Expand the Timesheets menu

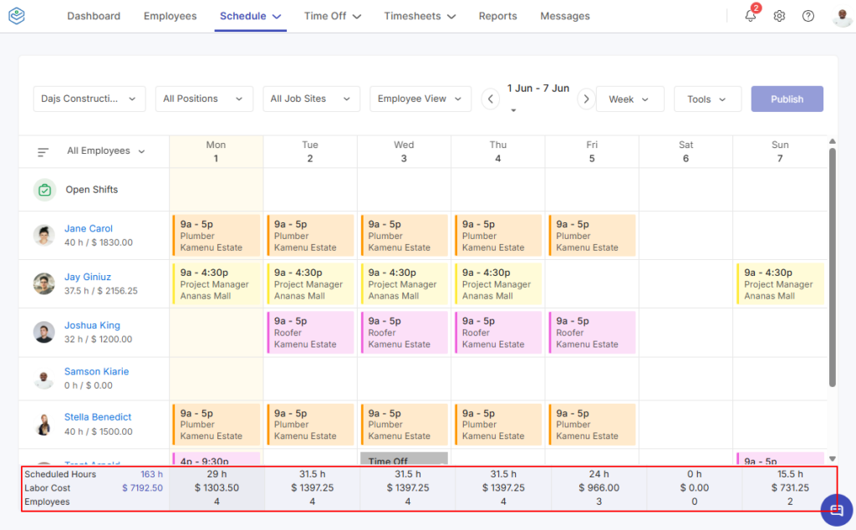tap(420, 16)
